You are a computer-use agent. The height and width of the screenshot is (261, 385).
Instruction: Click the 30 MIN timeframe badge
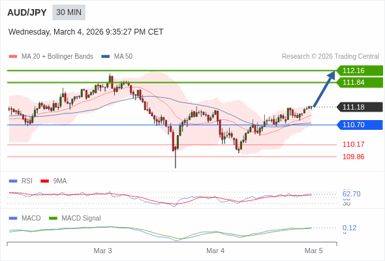[69, 12]
